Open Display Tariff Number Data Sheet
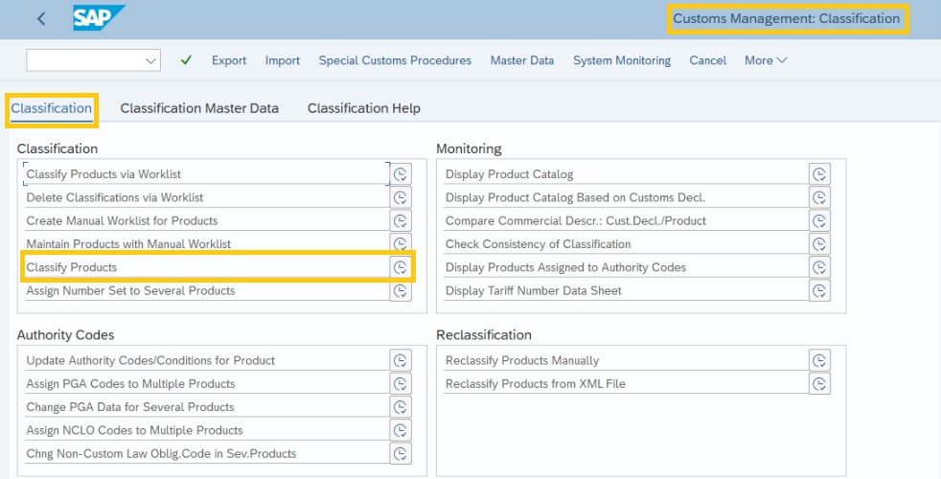The width and height of the screenshot is (941, 479). (x=626, y=290)
